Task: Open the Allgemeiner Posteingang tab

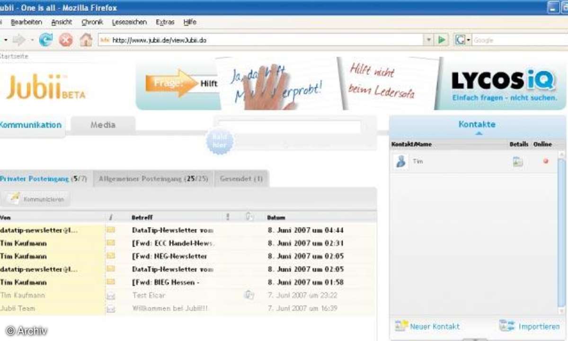Action: point(153,179)
